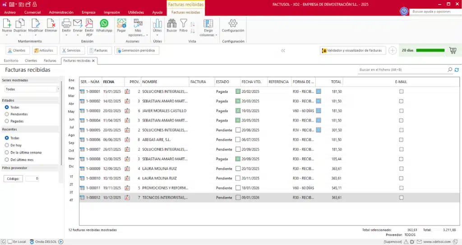Screen dimensions: 462x245
Task: Delete the selected invoice with Eliminar
Action: pos(51,23)
